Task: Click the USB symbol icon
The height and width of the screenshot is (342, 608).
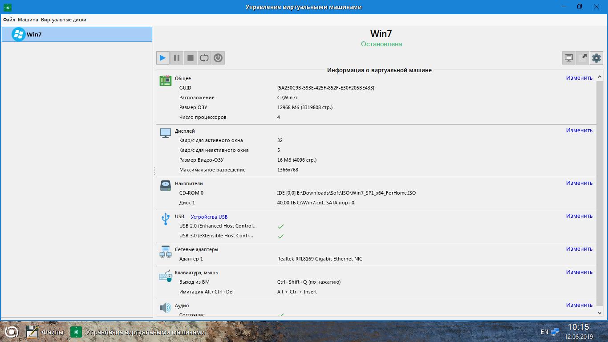Action: (166, 219)
